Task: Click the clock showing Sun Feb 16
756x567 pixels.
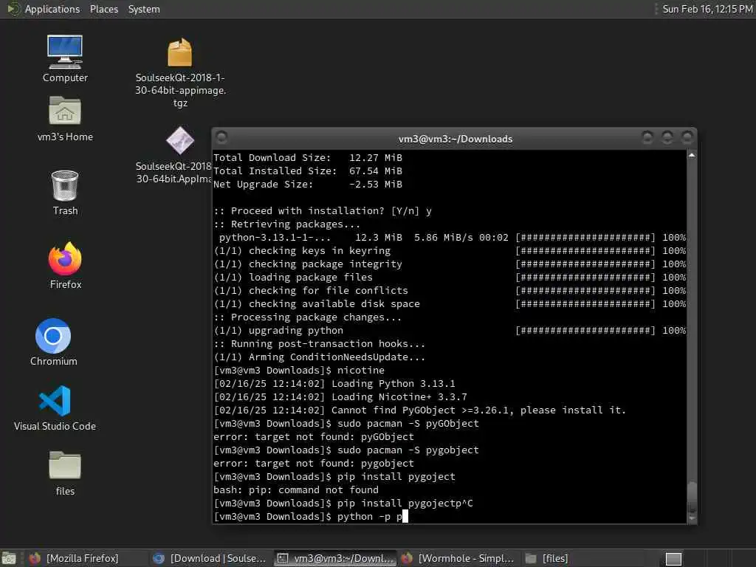Action: [x=707, y=9]
